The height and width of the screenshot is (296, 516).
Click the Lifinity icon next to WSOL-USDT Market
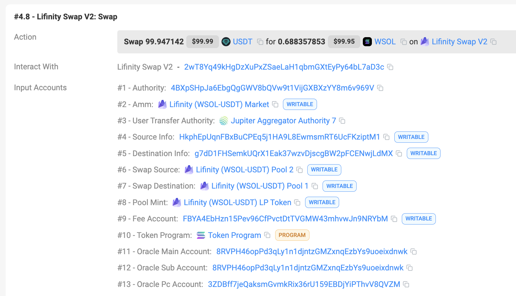pos(162,104)
